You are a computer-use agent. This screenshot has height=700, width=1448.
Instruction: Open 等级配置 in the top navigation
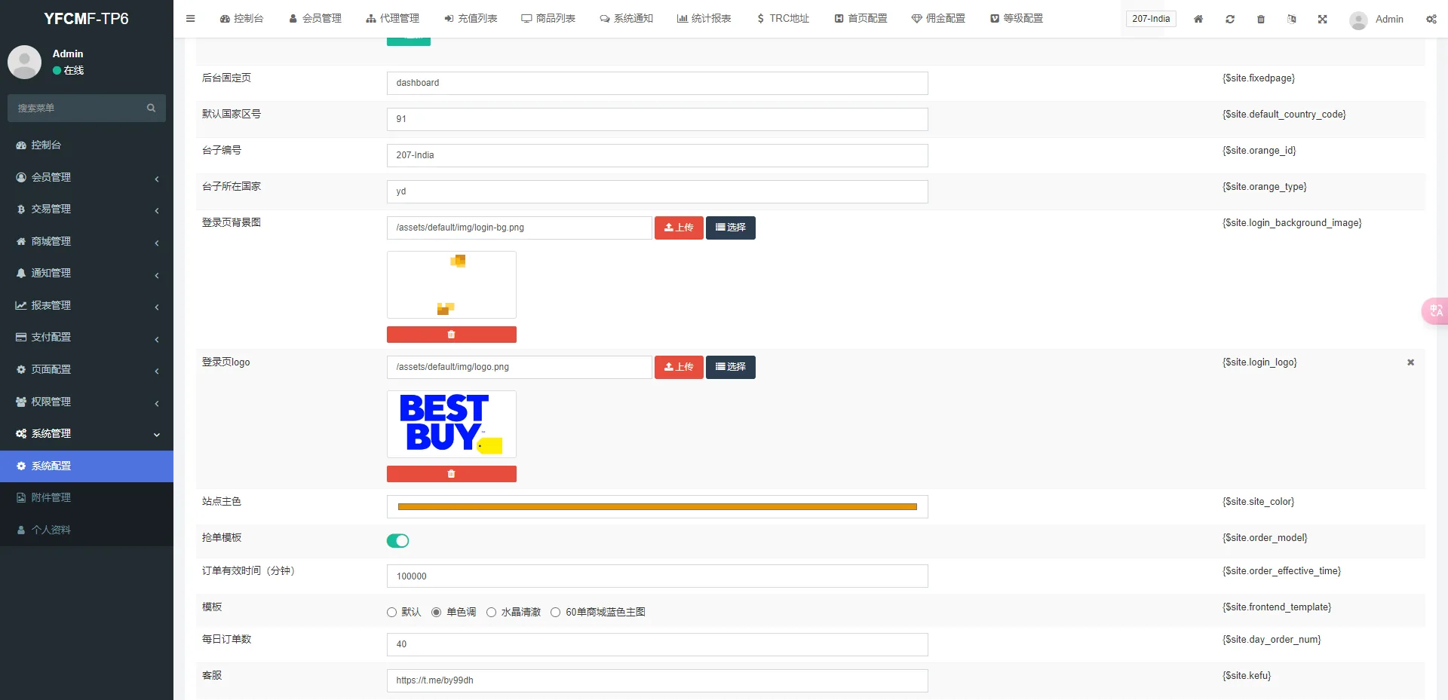point(1017,19)
